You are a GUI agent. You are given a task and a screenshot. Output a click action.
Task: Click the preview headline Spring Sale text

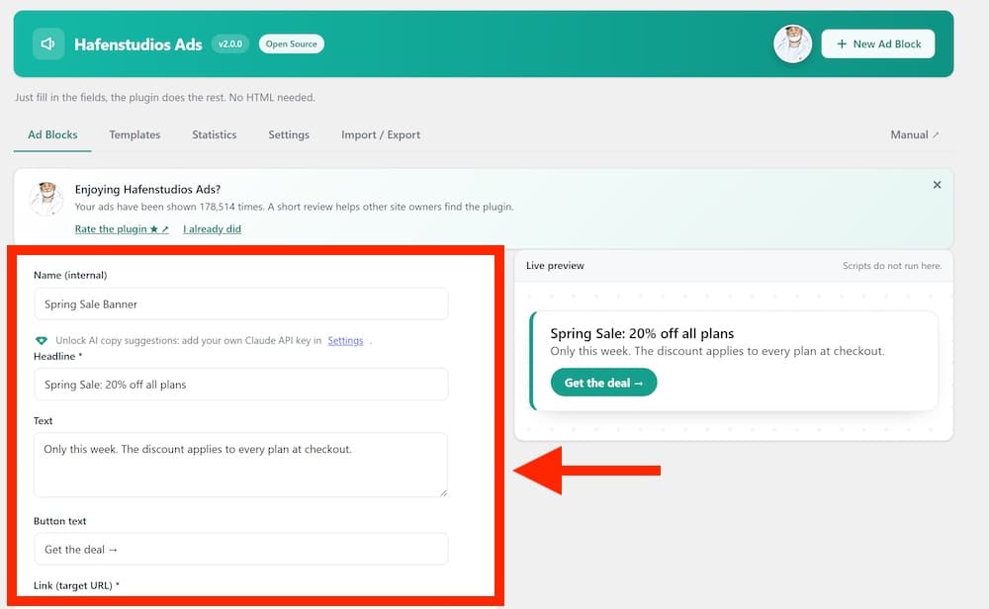pos(642,333)
